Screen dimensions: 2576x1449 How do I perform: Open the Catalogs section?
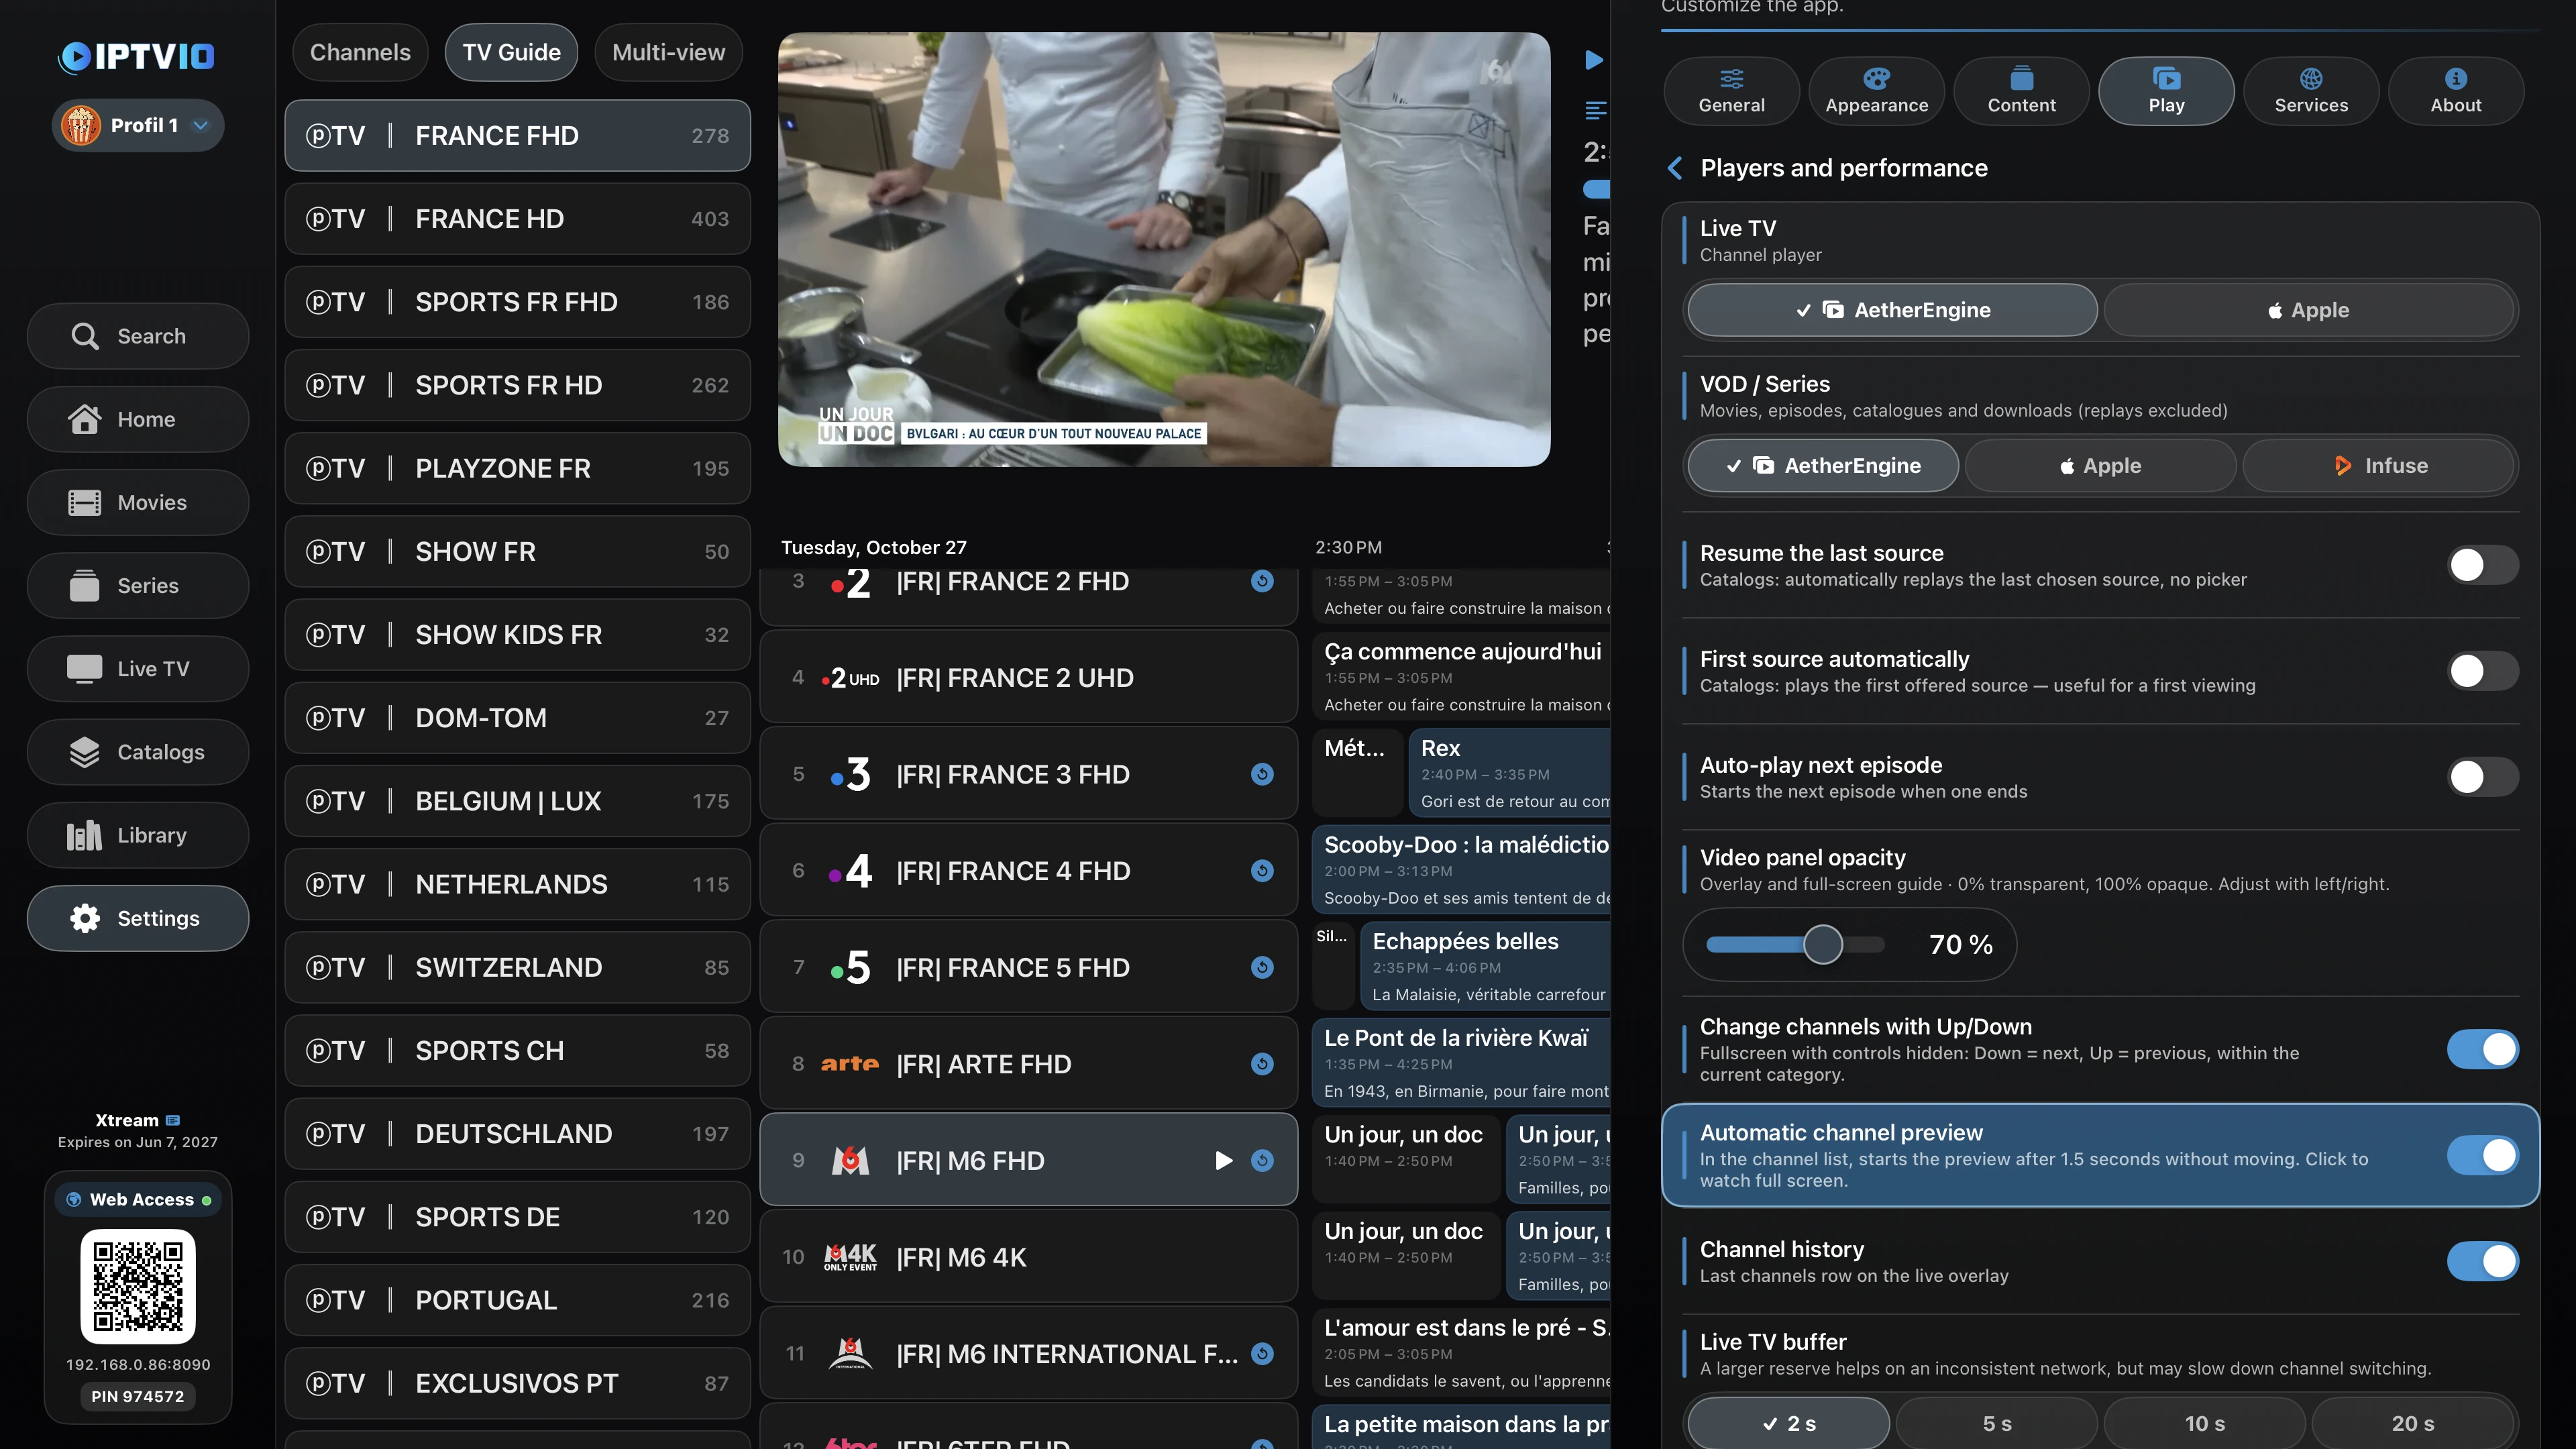click(138, 751)
